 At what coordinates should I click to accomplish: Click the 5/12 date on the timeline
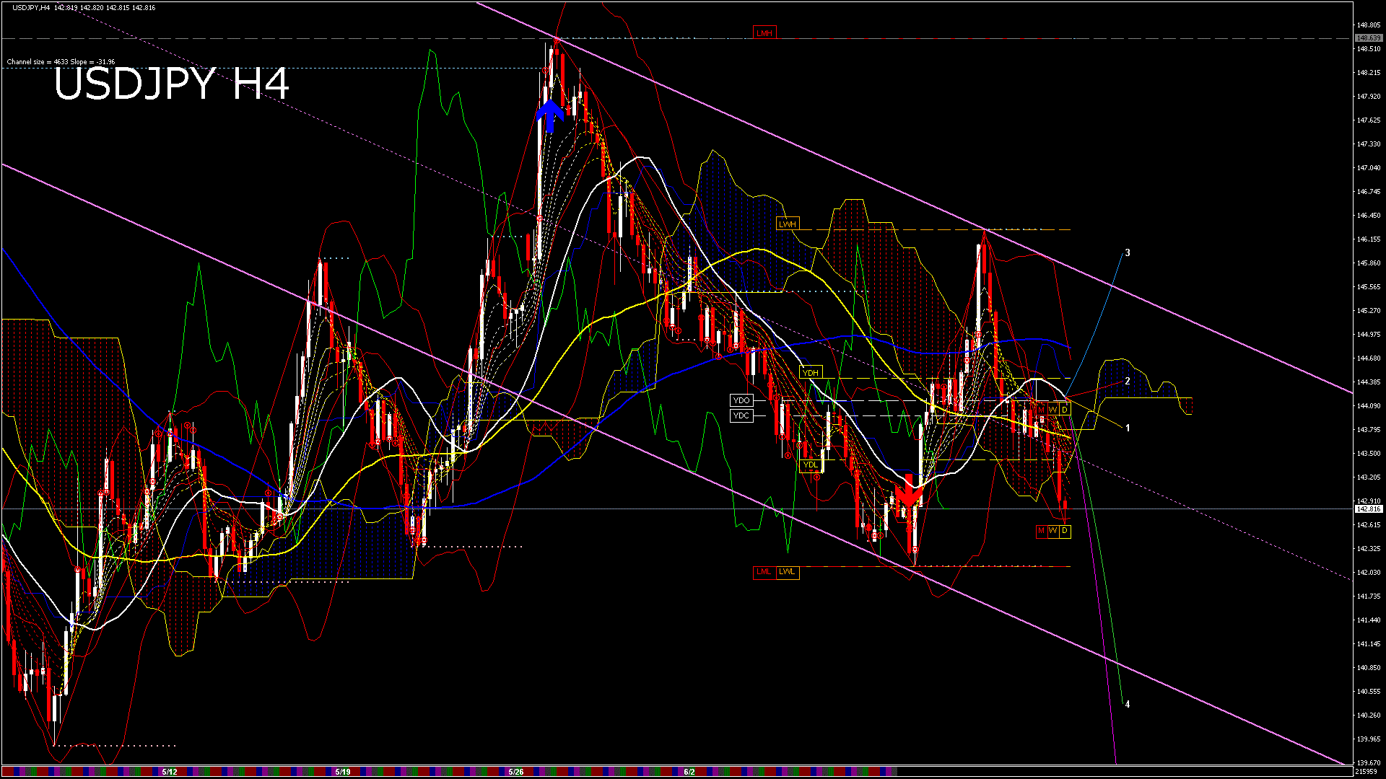click(x=170, y=772)
